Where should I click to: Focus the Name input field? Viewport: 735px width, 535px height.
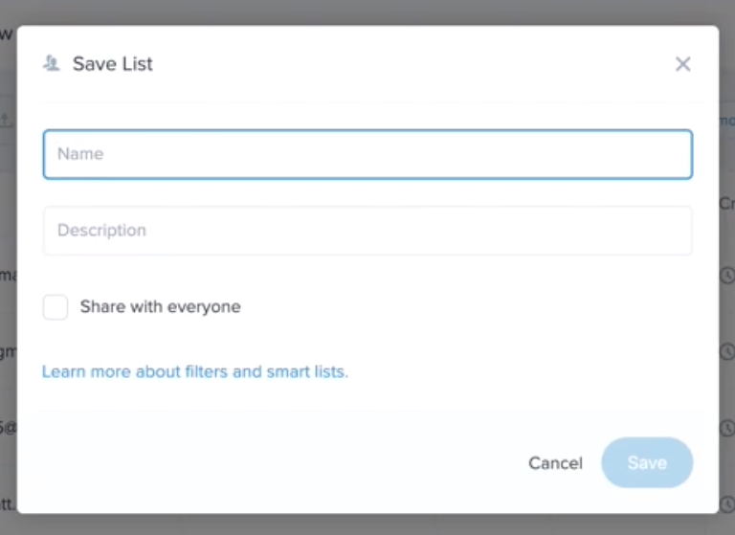(x=367, y=154)
